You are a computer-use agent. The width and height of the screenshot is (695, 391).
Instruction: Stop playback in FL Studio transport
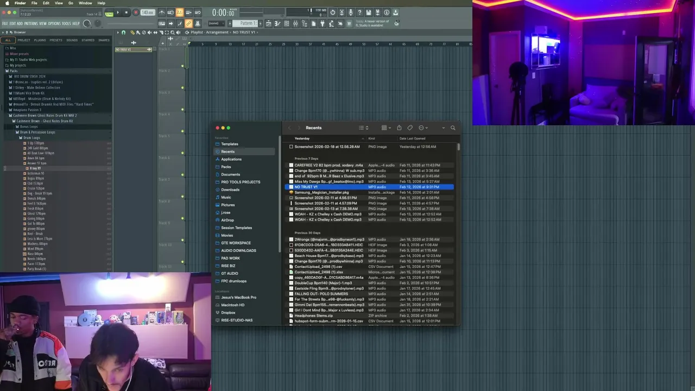click(126, 12)
